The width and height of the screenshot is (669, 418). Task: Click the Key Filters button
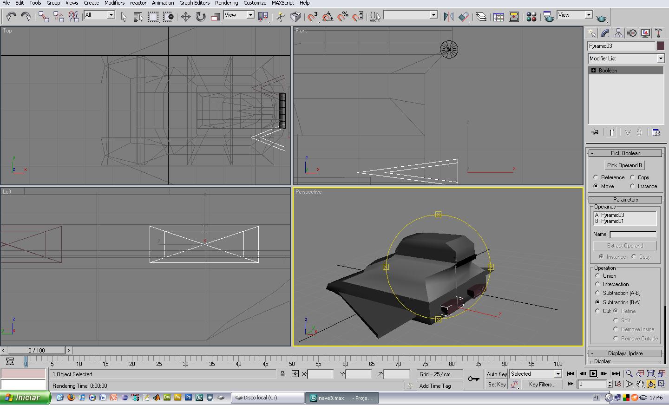[x=542, y=385]
